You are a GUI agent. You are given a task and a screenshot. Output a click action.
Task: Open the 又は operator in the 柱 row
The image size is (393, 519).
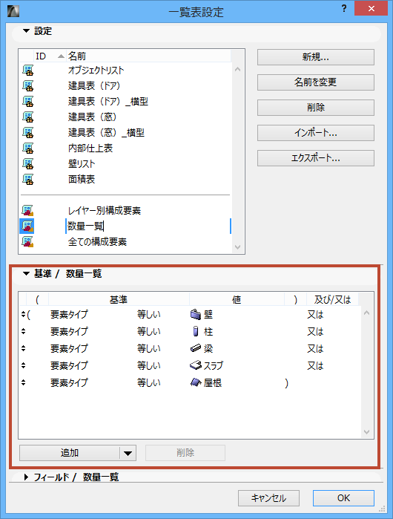315,331
